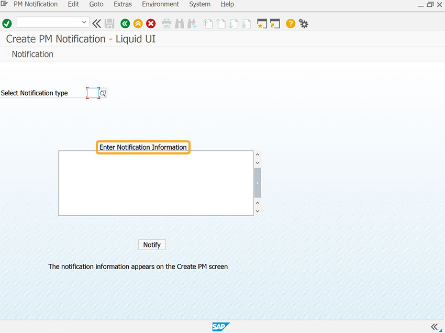This screenshot has width=445, height=333.
Task: Go to Next Page icon
Action: point(233,24)
